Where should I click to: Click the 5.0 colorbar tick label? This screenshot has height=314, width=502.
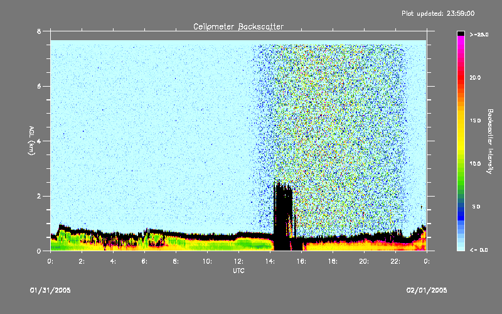tap(476, 207)
